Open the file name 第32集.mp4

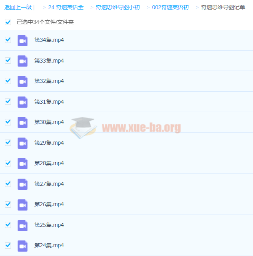click(x=49, y=81)
